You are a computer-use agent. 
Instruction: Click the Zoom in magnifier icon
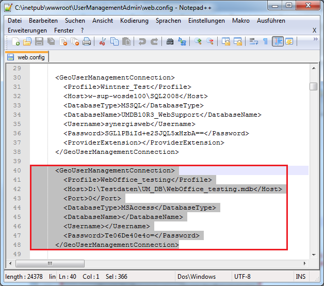pyautogui.click(x=198, y=42)
